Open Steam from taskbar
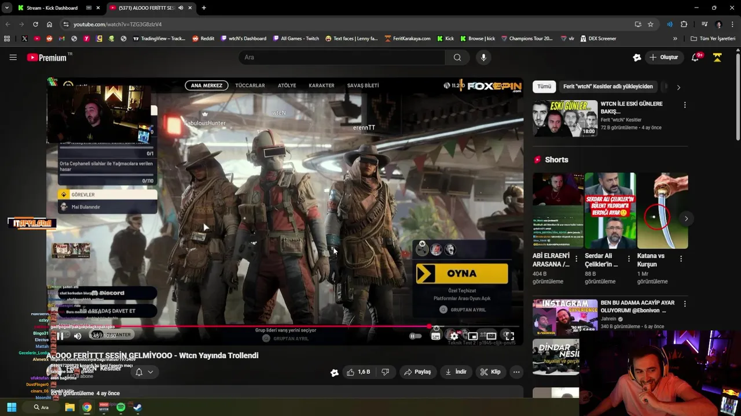 [x=137, y=407]
